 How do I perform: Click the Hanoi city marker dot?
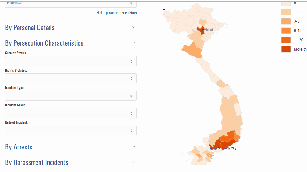click(203, 30)
